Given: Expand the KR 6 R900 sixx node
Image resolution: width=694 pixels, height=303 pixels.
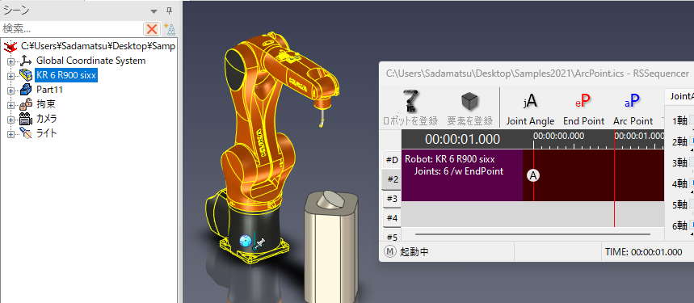Looking at the screenshot, I should (x=11, y=76).
